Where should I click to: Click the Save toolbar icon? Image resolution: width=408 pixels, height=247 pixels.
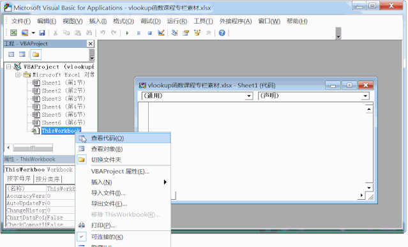pyautogui.click(x=42, y=33)
